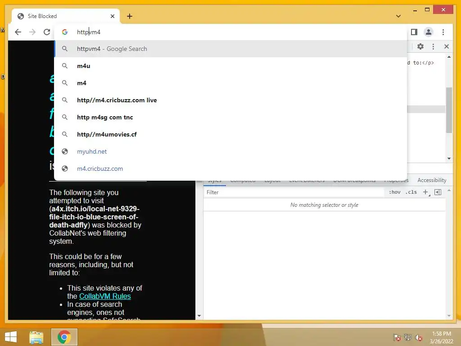Screen dimensions: 461x346
Task: Click in the address bar text httpvm4
Action: tap(89, 32)
